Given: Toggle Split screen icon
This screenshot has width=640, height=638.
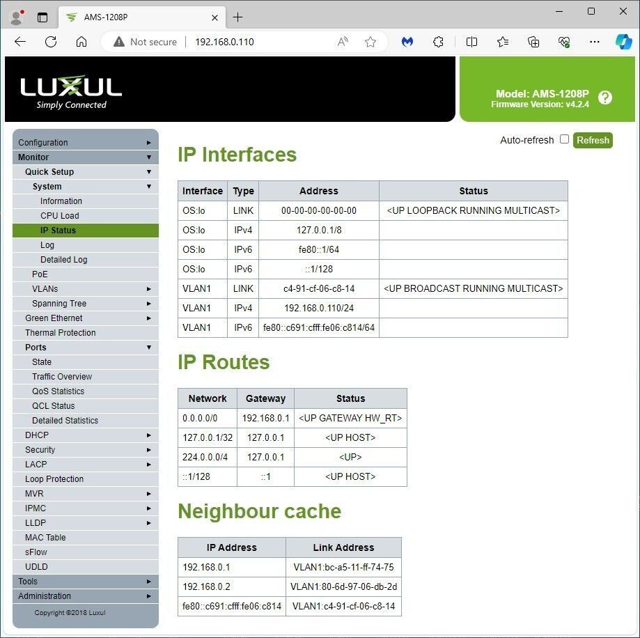Looking at the screenshot, I should click(471, 42).
